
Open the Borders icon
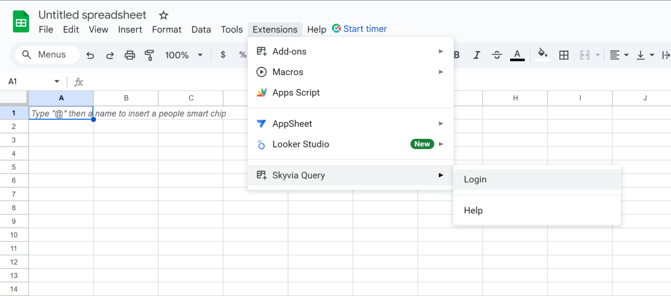(x=564, y=55)
